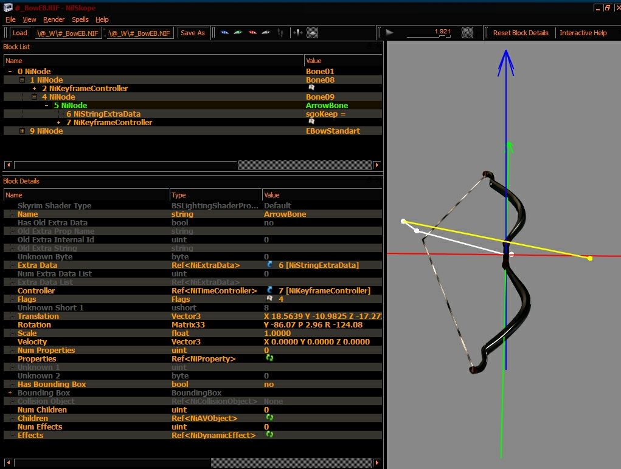
Task: Open the Spells menu
Action: click(x=80, y=19)
